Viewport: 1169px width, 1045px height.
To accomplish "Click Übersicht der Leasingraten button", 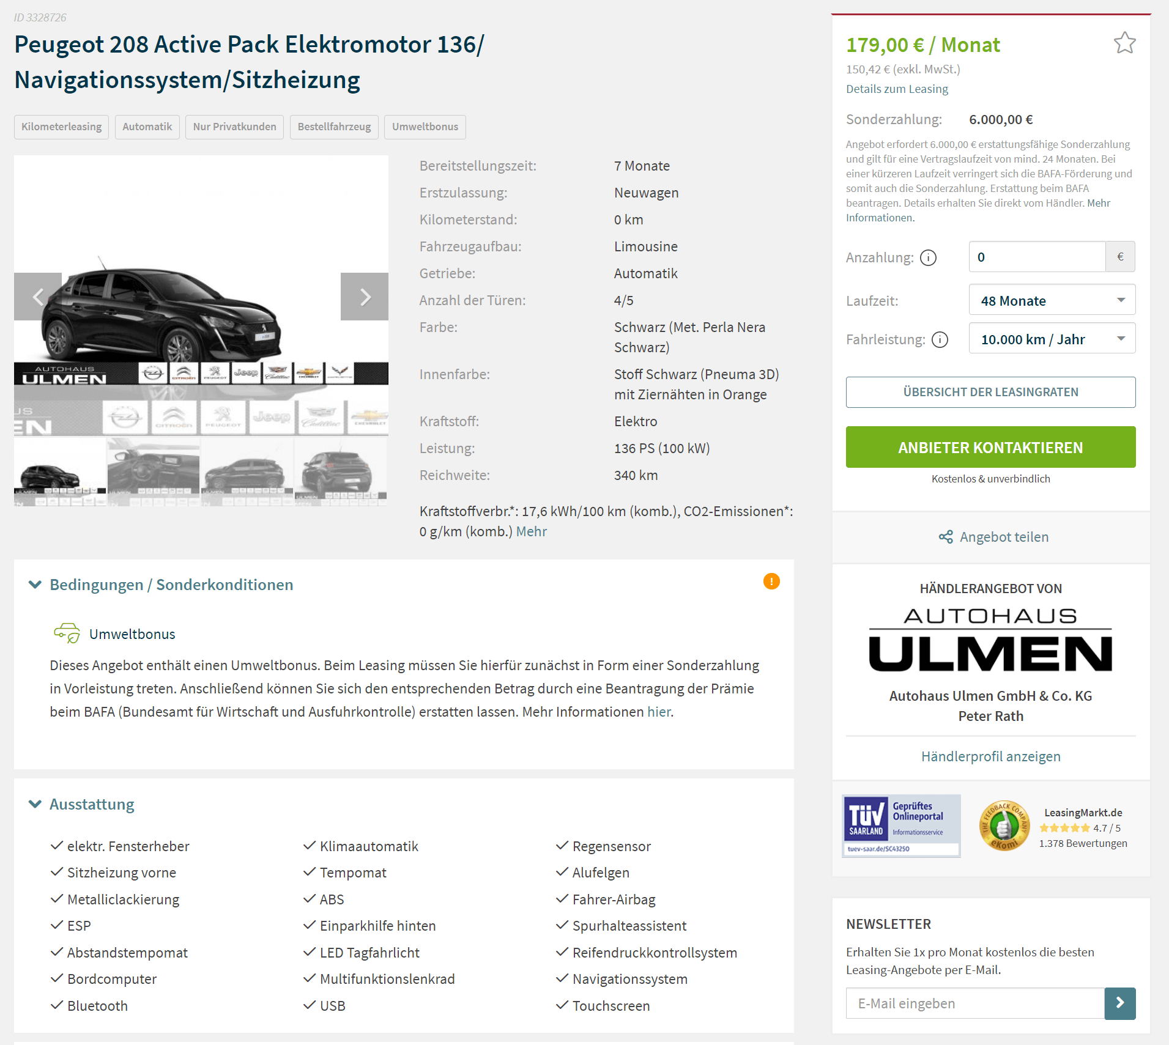I will 990,392.
